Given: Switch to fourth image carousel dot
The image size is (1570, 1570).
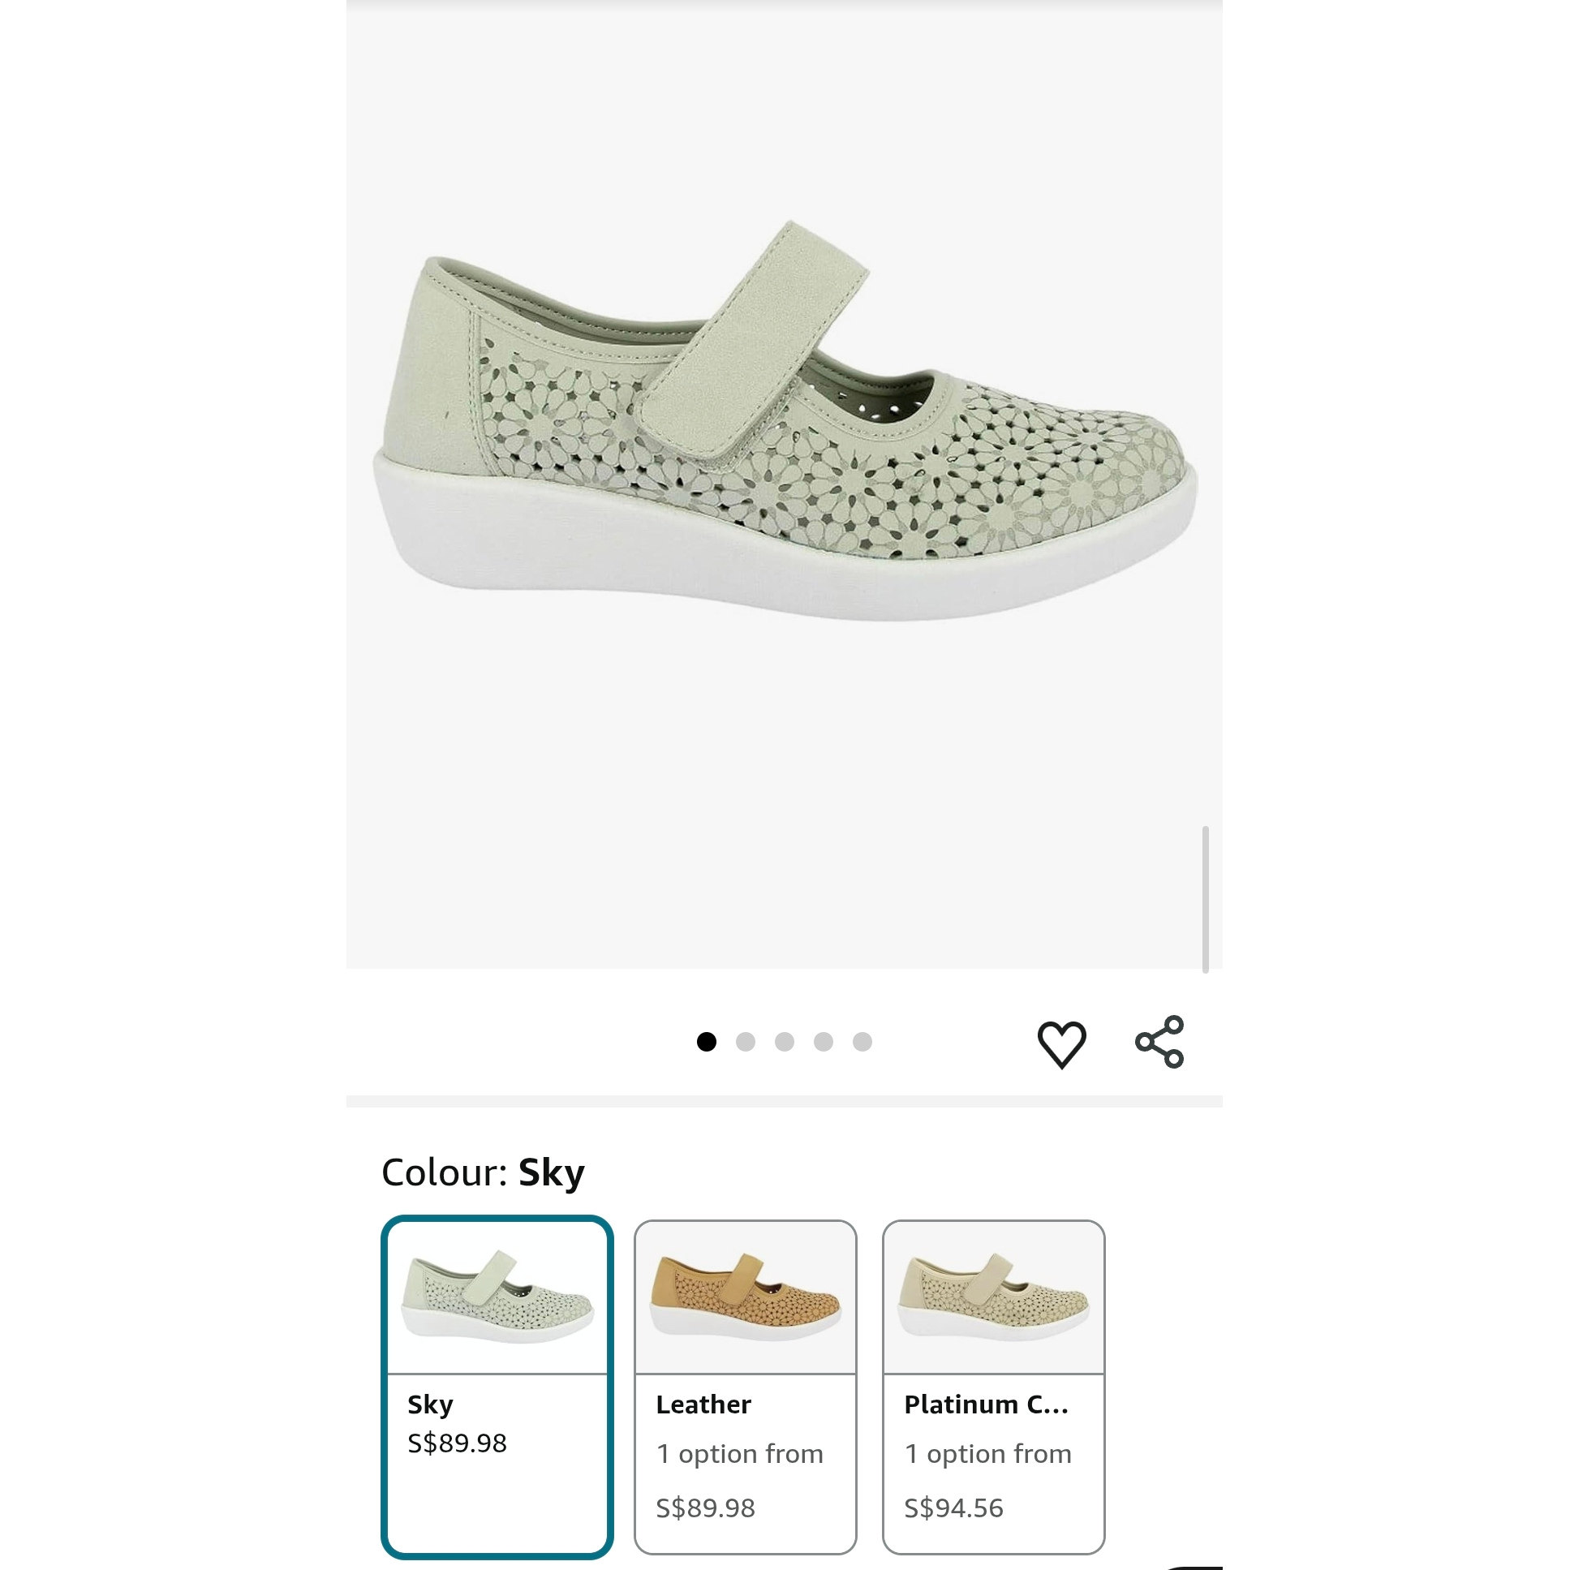Looking at the screenshot, I should 824,1042.
